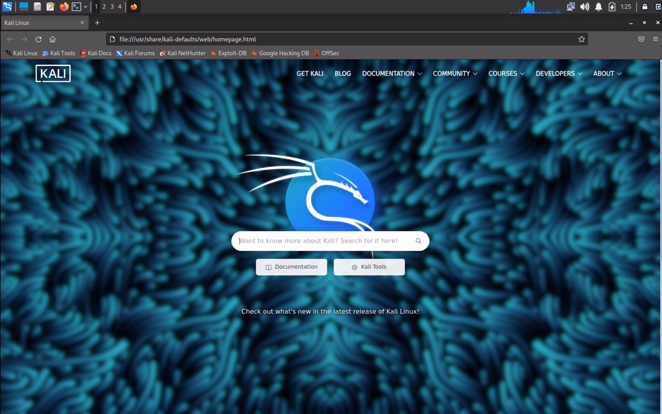Click the log out icon in panel

click(x=658, y=7)
